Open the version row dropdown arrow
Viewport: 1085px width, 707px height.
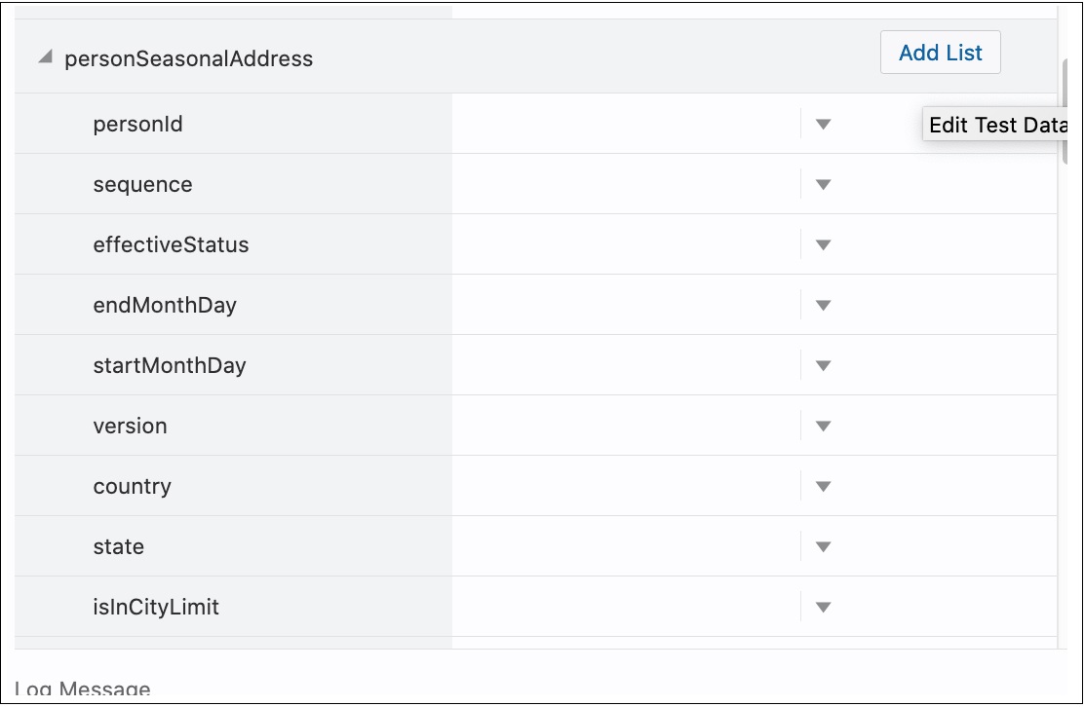click(823, 426)
